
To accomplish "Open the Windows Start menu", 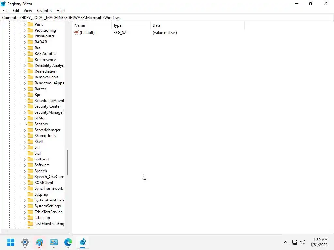I will (x=10, y=242).
